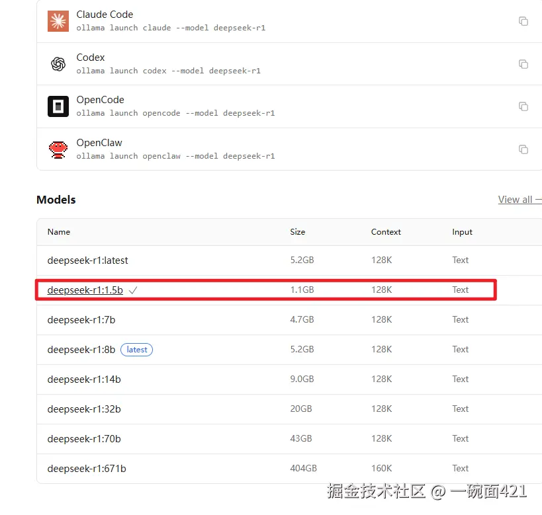The height and width of the screenshot is (515, 542).
Task: Click the Claude Code starburst icon
Action: [58, 21]
